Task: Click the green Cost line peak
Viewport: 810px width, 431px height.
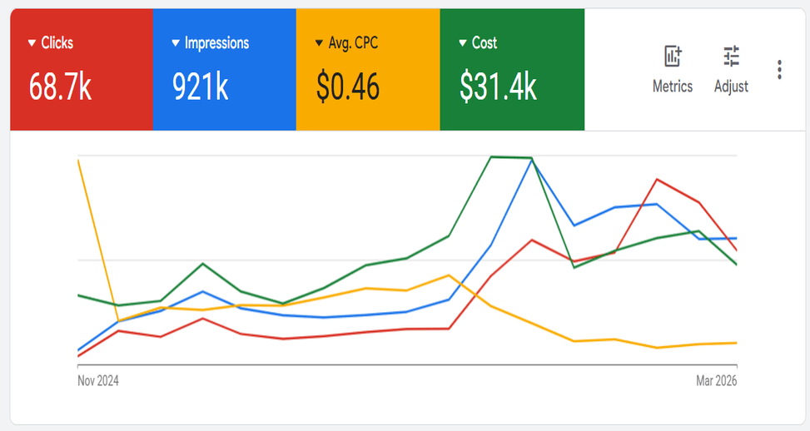Action: [492, 156]
